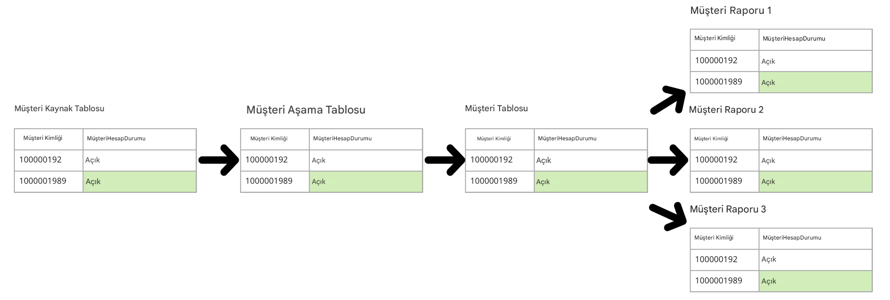The width and height of the screenshot is (890, 300).
Task: Select cell 100000192 in Müşteri Raporu 3
Action: (x=724, y=260)
